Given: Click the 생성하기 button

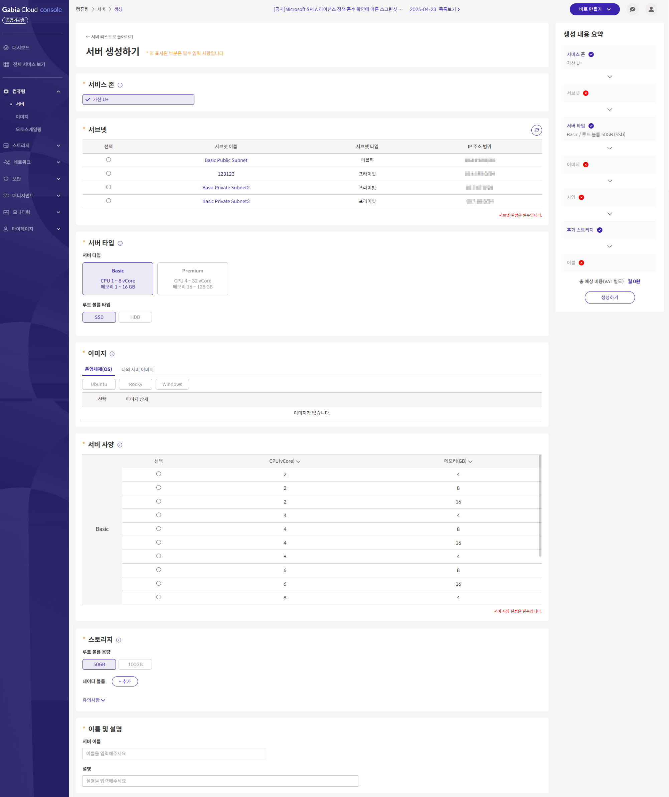Looking at the screenshot, I should 610,297.
